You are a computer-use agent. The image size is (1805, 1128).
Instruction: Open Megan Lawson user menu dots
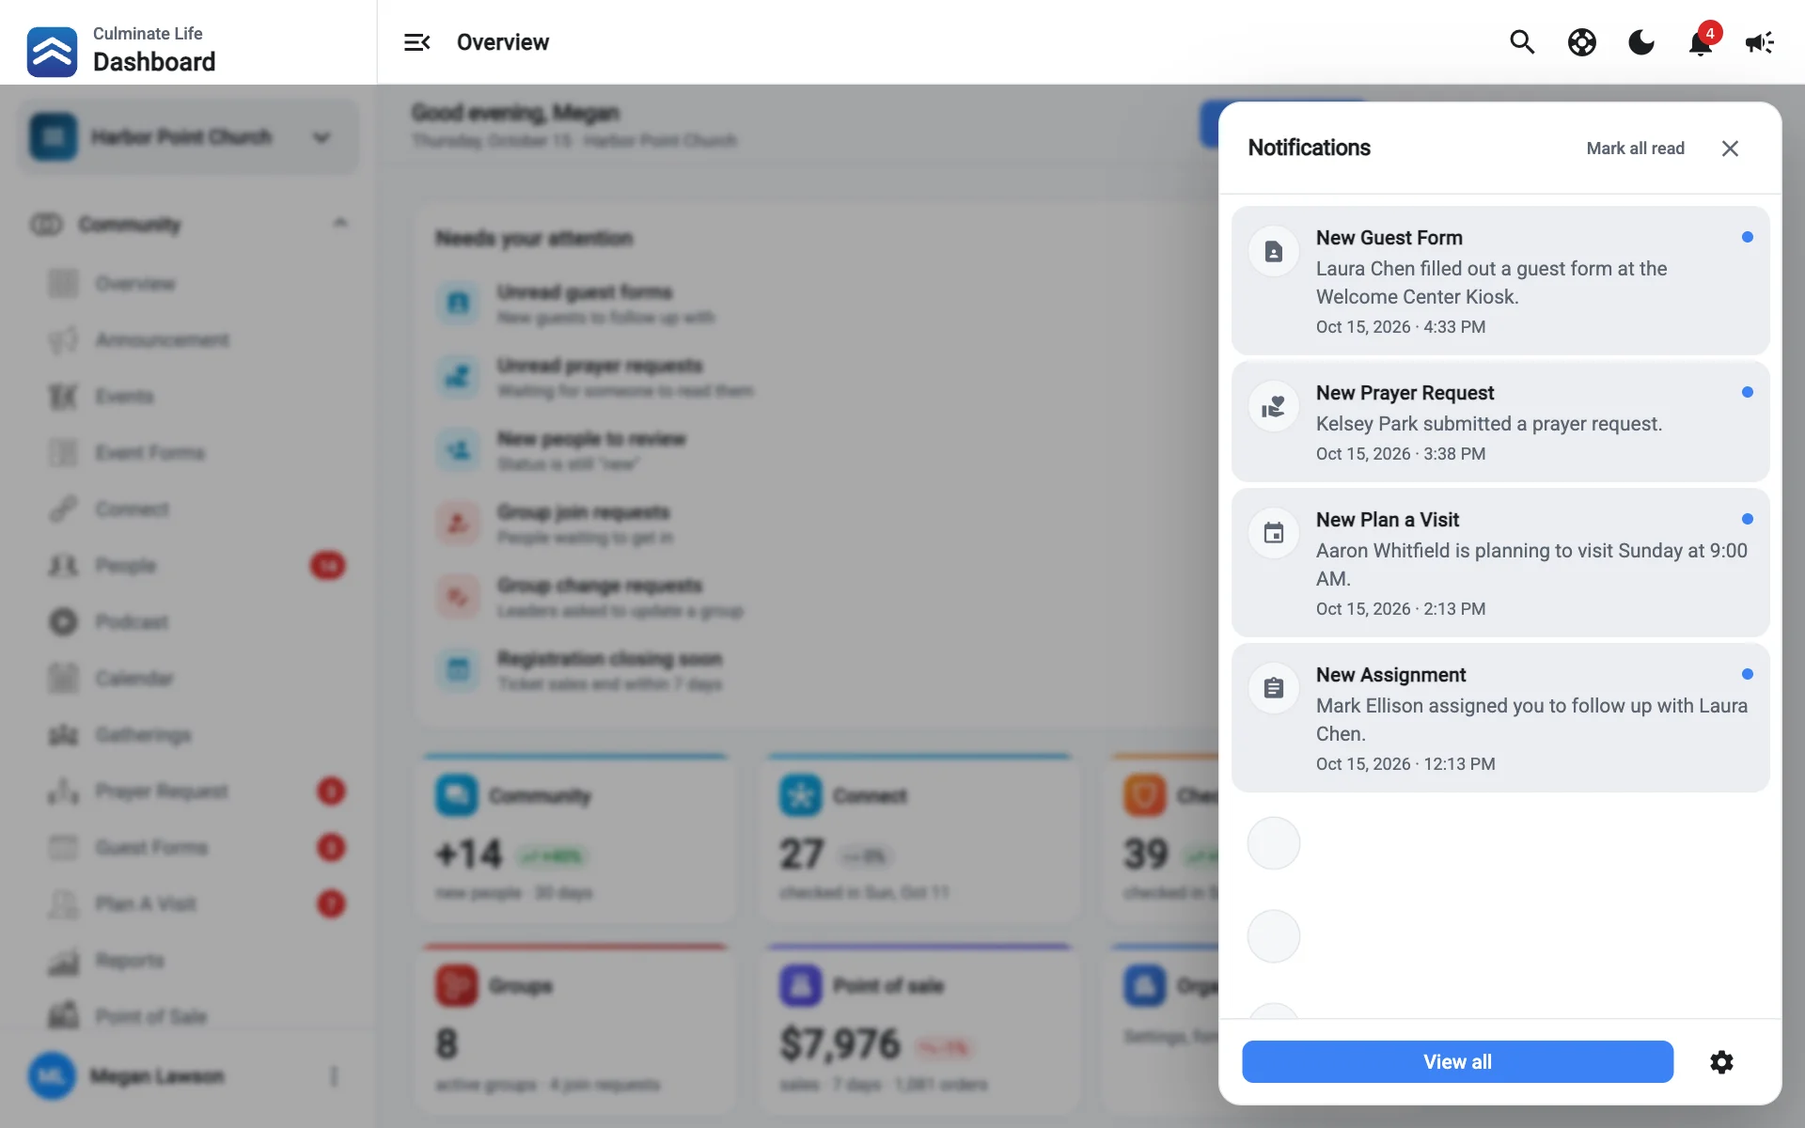coord(334,1075)
